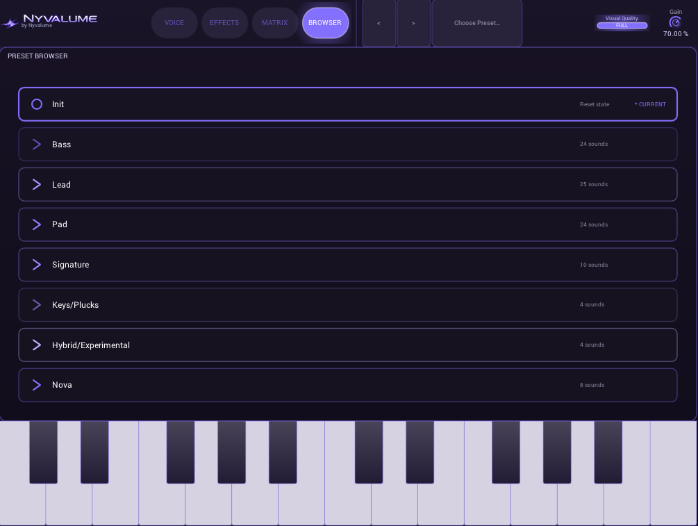Play the last black piano key
Viewport: 698px width, 526px height.
tap(608, 452)
